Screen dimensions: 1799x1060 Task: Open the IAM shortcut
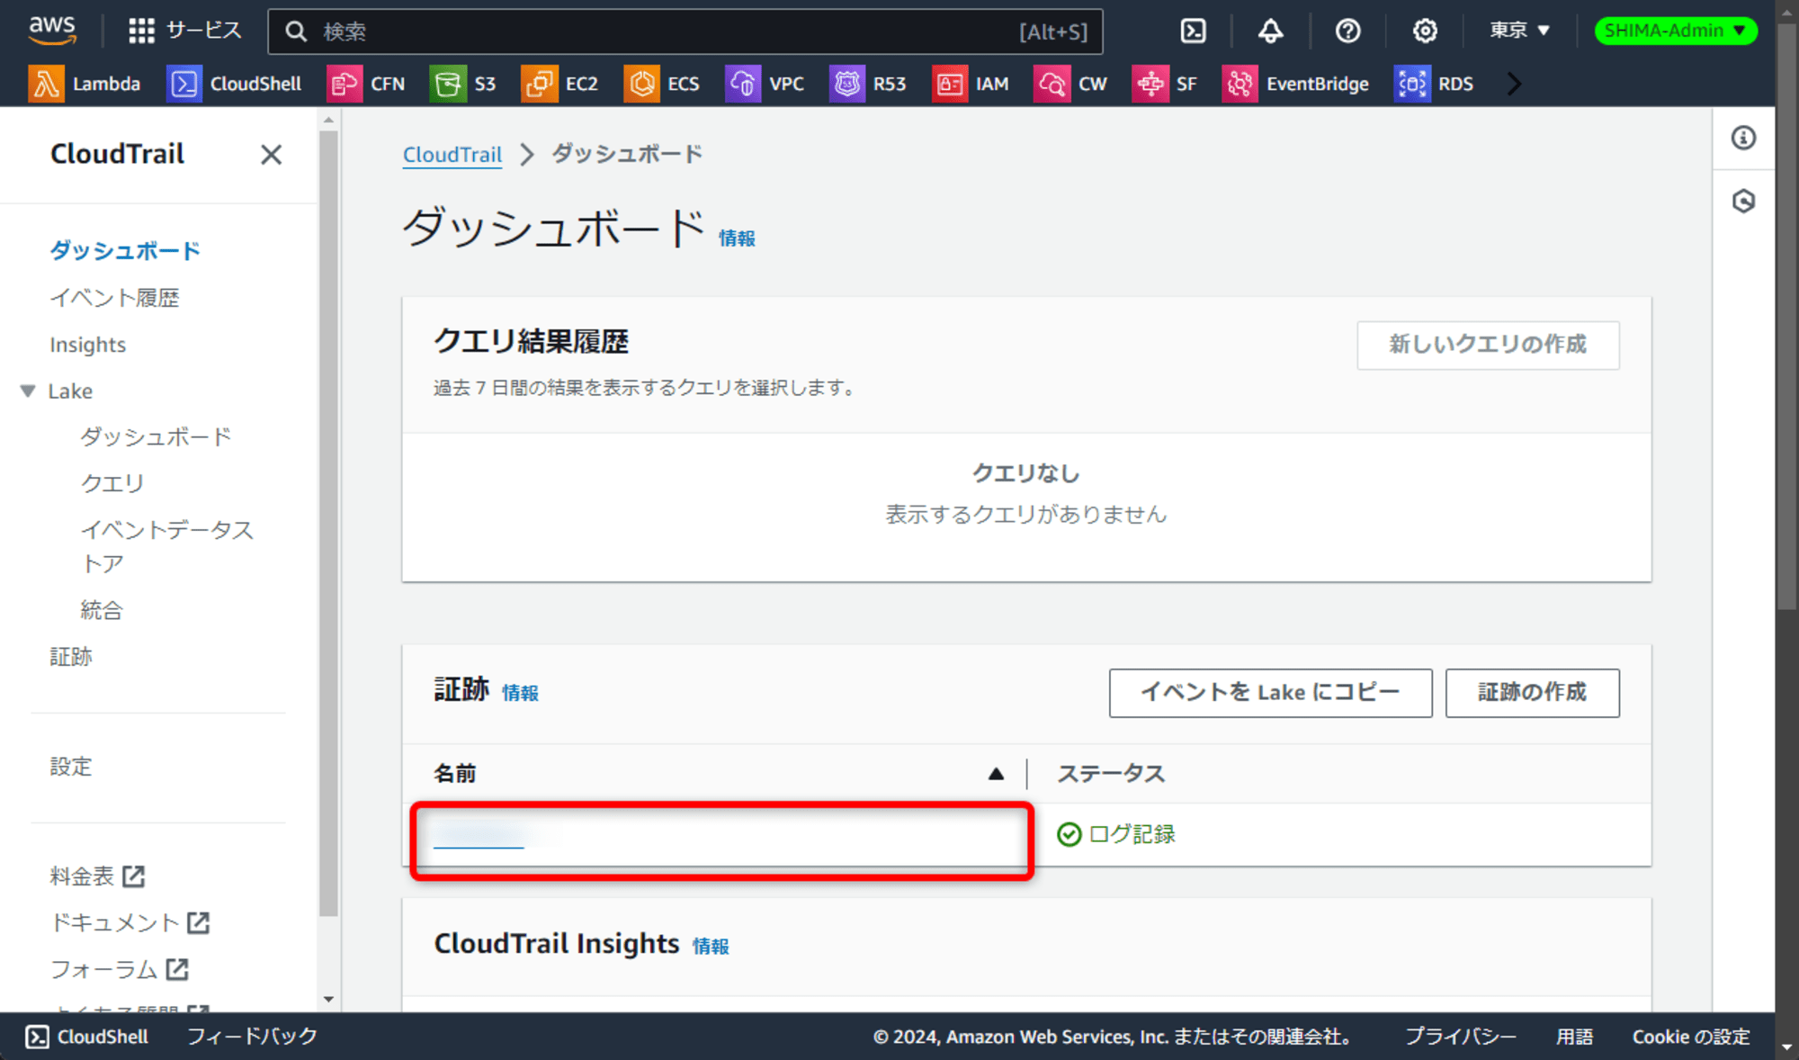(971, 84)
